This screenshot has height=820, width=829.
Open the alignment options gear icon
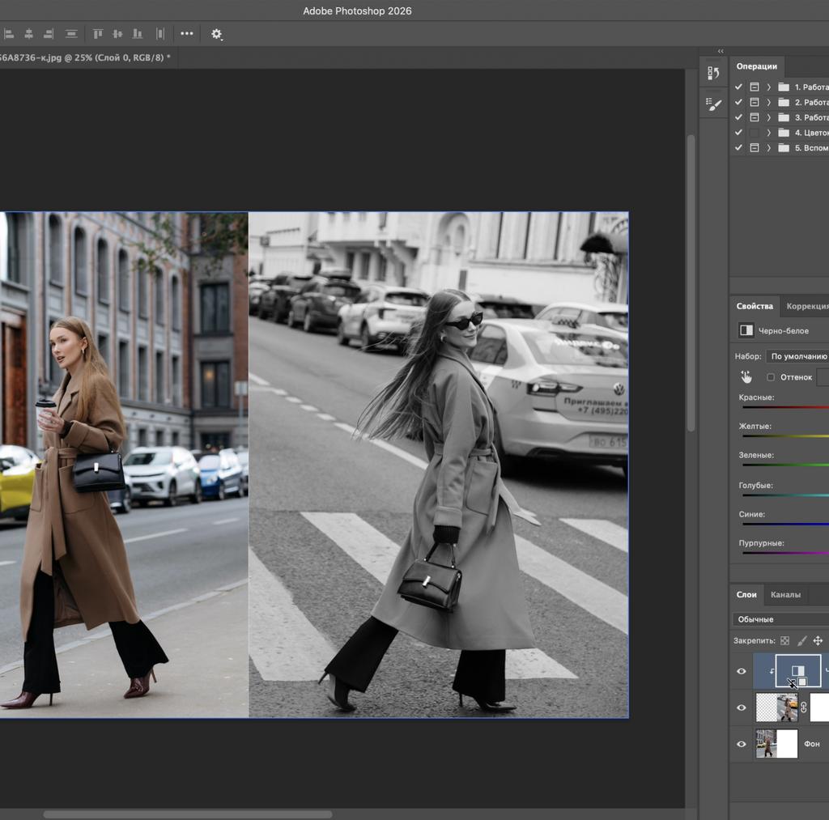point(215,34)
